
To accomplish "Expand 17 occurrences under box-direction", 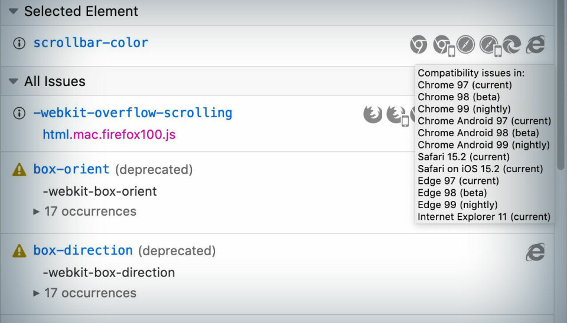I will [84, 293].
